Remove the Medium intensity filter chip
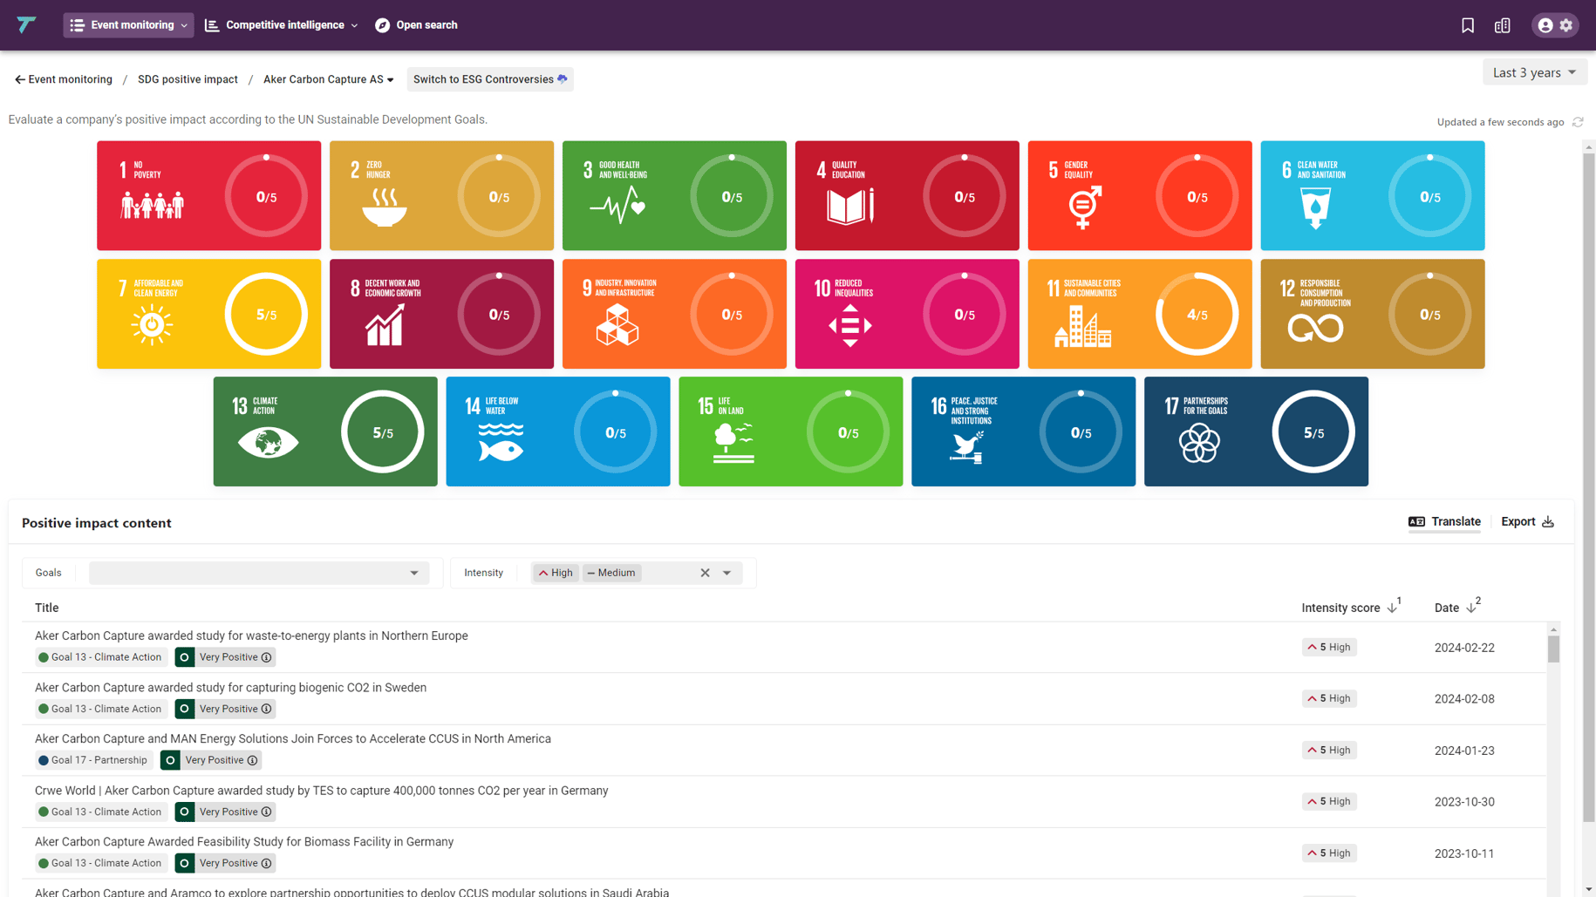The image size is (1596, 897). (x=611, y=573)
